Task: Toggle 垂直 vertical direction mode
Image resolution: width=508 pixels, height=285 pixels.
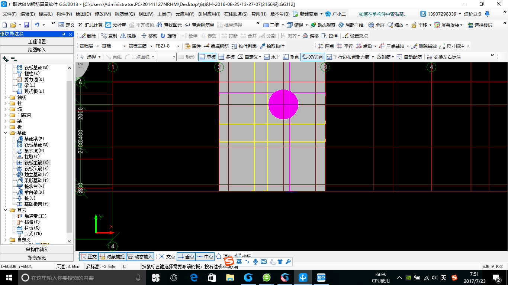Action: tap(291, 57)
